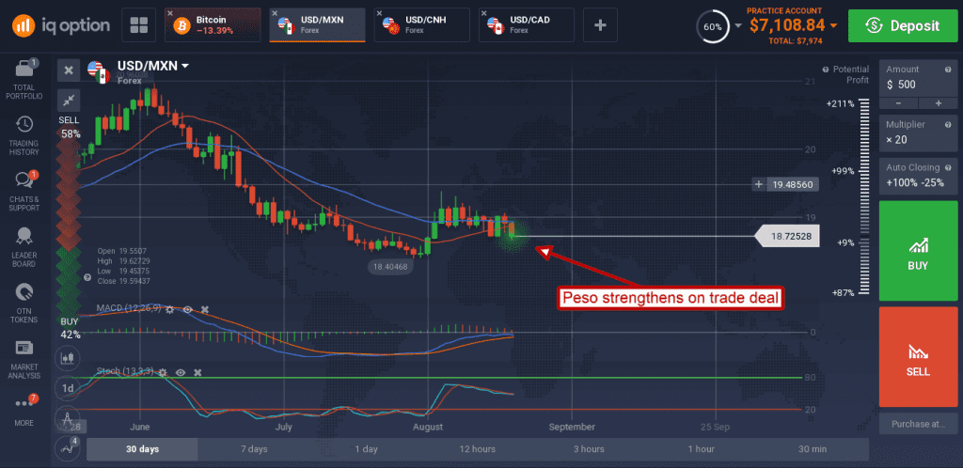Open Market Analysis in sidebar

pos(24,359)
